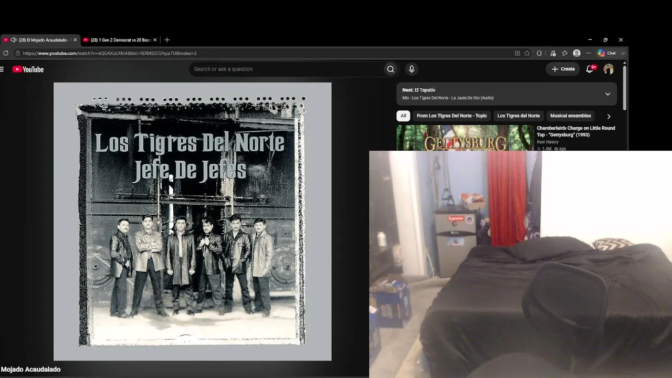View site information lock icon
Viewport: 672px width, 378px height.
pyautogui.click(x=17, y=53)
